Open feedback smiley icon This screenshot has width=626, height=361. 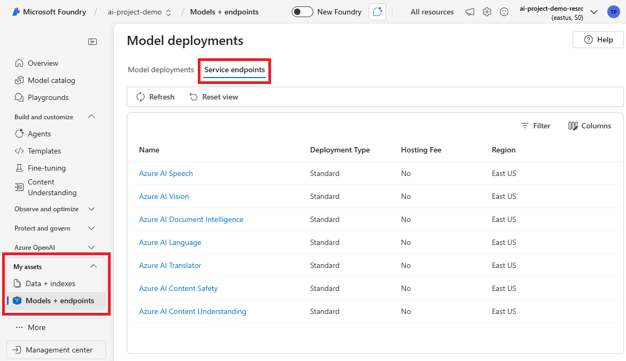(504, 12)
